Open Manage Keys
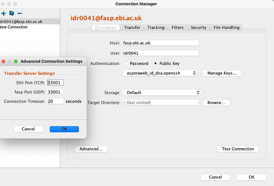The height and width of the screenshot is (186, 274). [222, 73]
